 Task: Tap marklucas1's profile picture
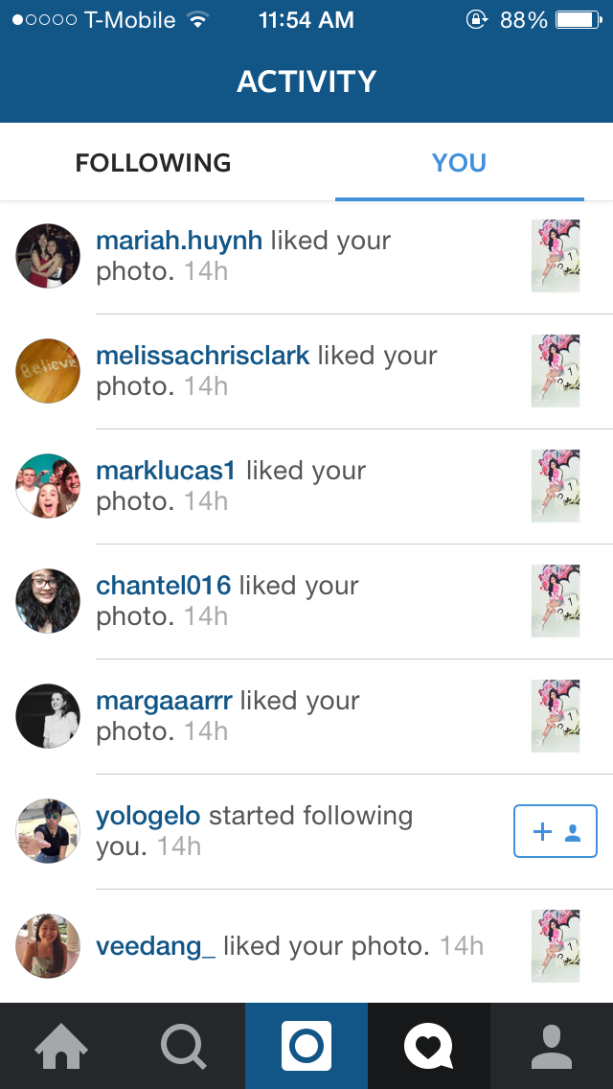48,486
